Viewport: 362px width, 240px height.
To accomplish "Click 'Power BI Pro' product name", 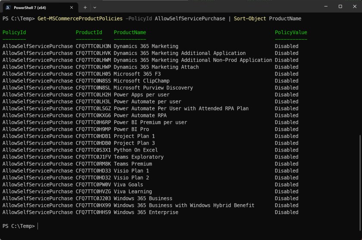I will coord(131,129).
